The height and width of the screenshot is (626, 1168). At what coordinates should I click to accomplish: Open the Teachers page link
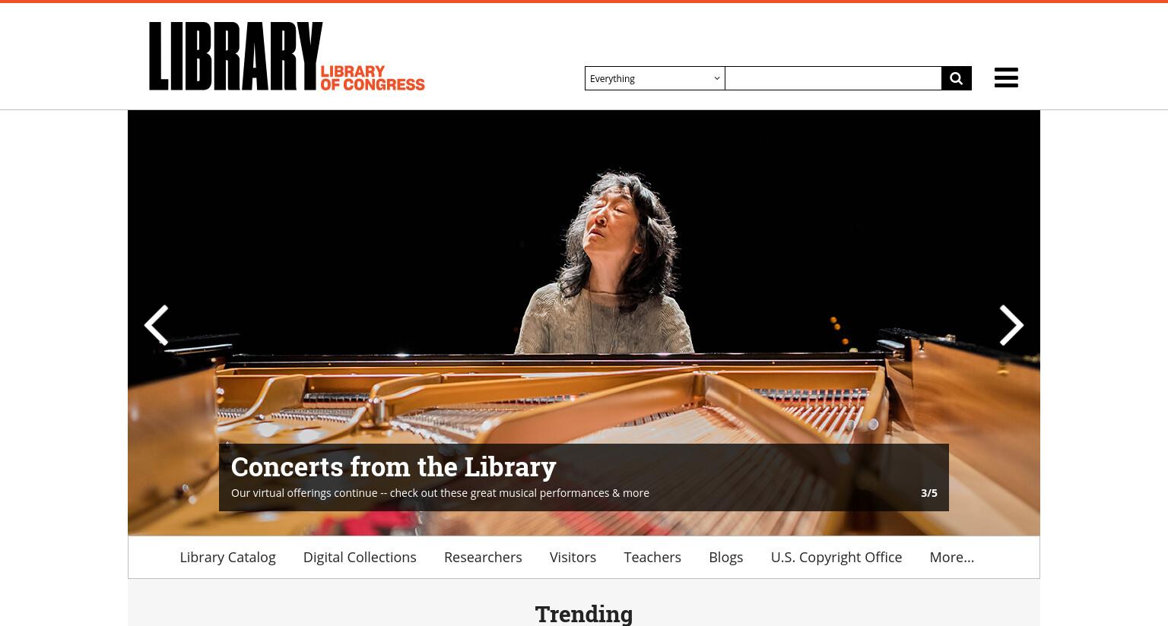(652, 557)
